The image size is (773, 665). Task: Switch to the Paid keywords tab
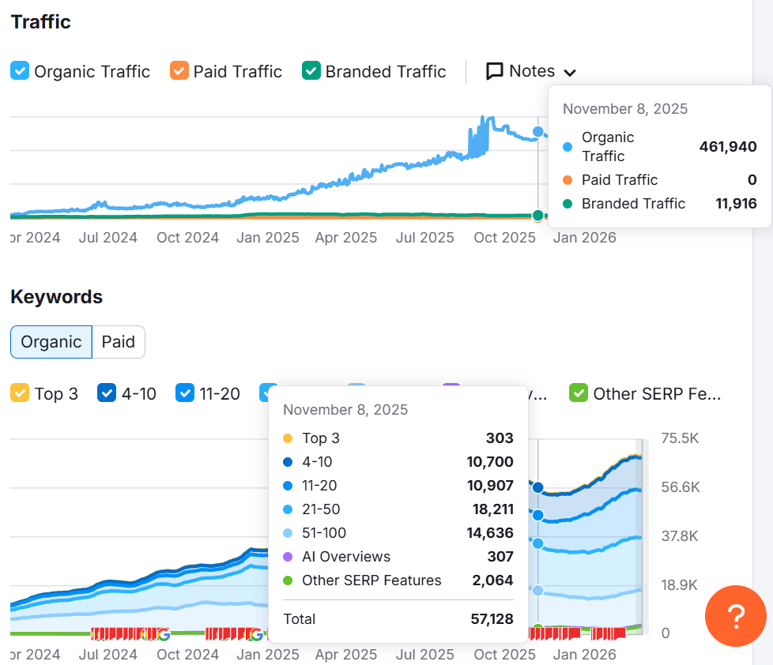[x=119, y=342]
